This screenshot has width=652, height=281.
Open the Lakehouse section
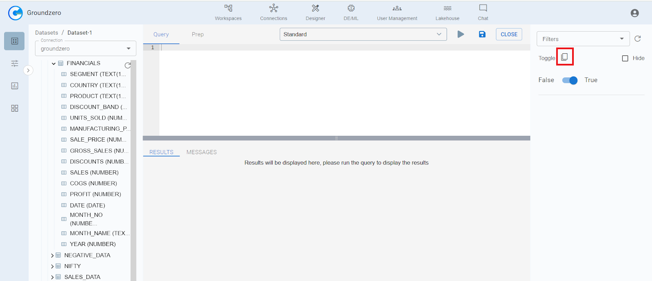(447, 13)
